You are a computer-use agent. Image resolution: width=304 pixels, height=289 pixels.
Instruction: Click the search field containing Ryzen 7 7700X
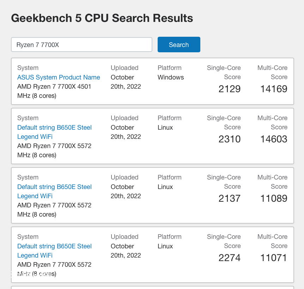coord(81,45)
